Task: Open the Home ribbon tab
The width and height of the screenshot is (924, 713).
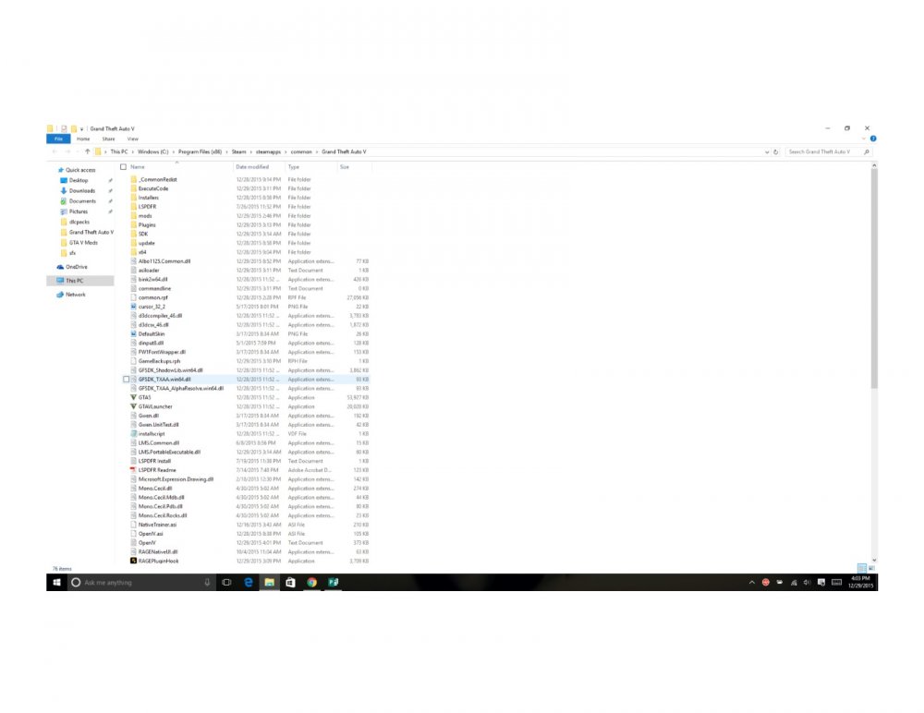Action: (x=83, y=139)
